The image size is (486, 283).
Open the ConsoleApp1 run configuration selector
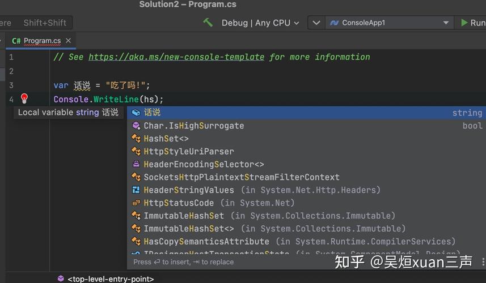[389, 23]
